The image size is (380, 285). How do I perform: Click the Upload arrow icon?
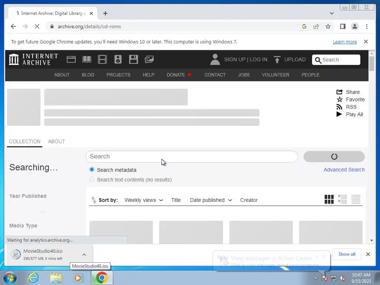[277, 59]
